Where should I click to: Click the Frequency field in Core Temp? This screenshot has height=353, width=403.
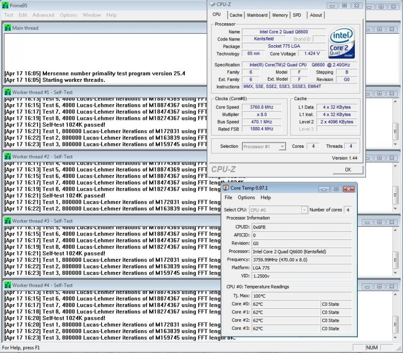pyautogui.click(x=302, y=260)
